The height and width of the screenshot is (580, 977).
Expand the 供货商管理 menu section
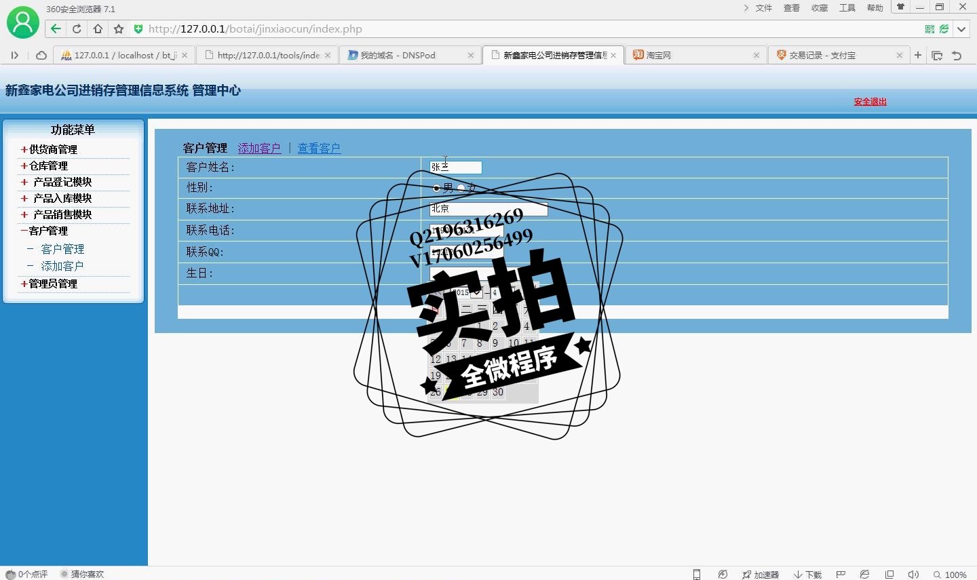49,149
